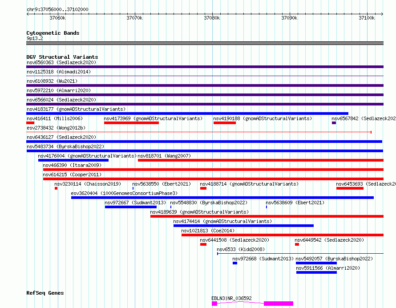This screenshot has width=396, height=308.
Task: Click the 37060k ruler tick label
Action: [57, 18]
